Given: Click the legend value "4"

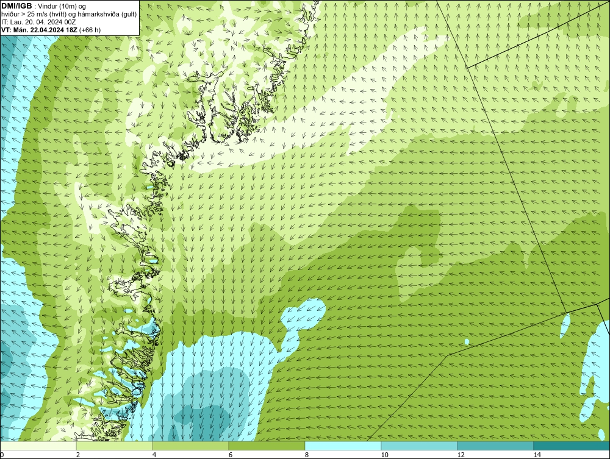Looking at the screenshot, I should (154, 455).
